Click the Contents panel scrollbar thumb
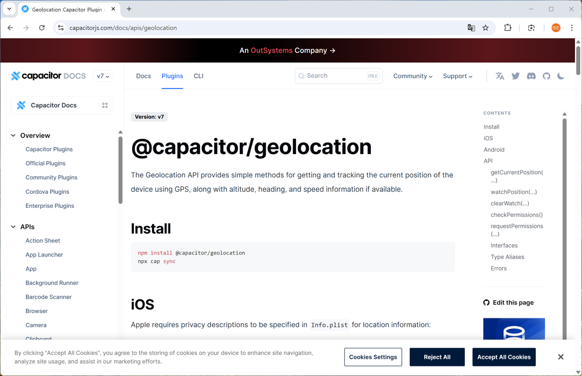The width and height of the screenshot is (582, 376). pos(565,228)
